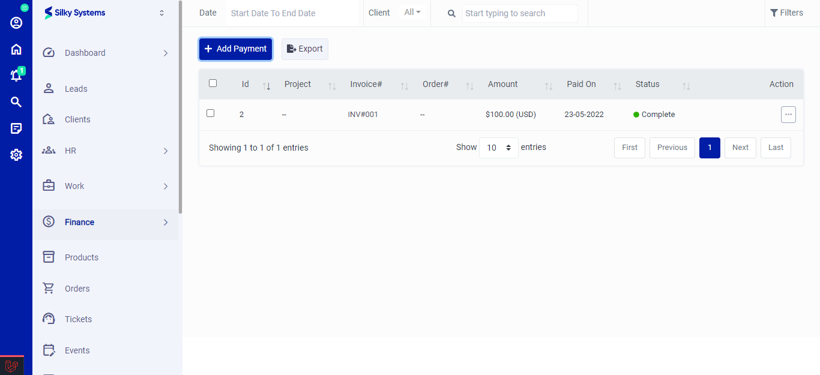820x375 pixels.
Task: Open notifications bell icon
Action: (16, 76)
